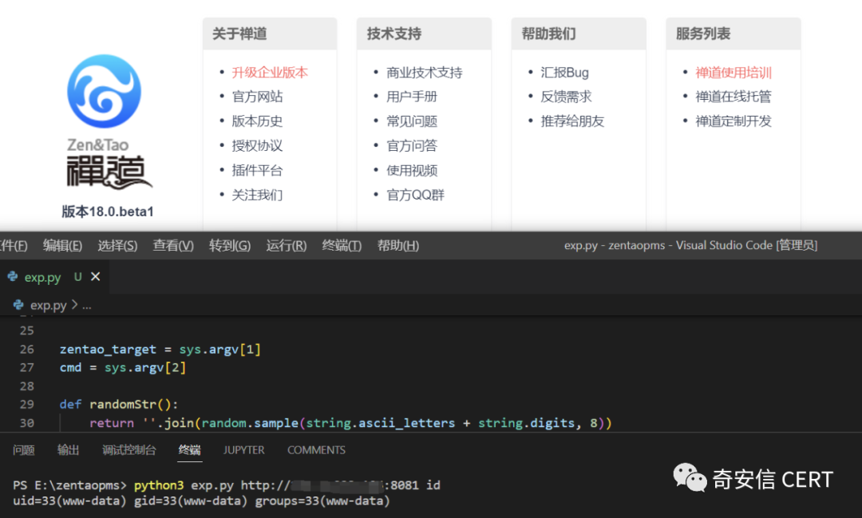862x518 pixels.
Task: Click the exp.py breadcrumb file name
Action: click(49, 305)
